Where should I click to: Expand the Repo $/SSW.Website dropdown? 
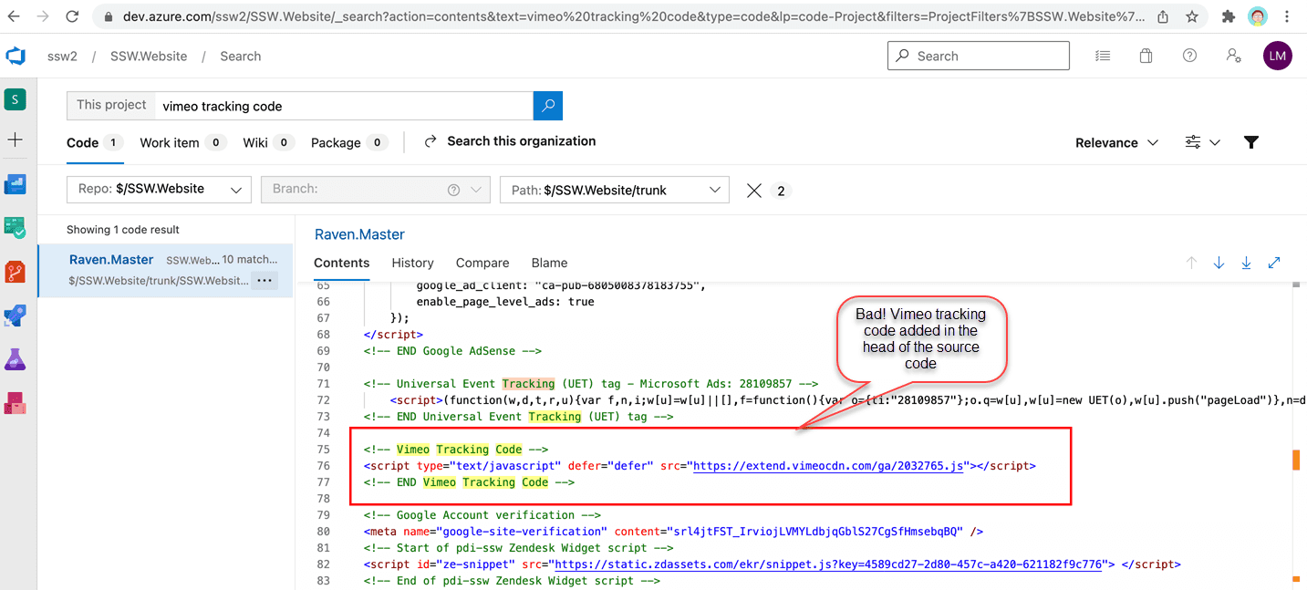pos(158,190)
